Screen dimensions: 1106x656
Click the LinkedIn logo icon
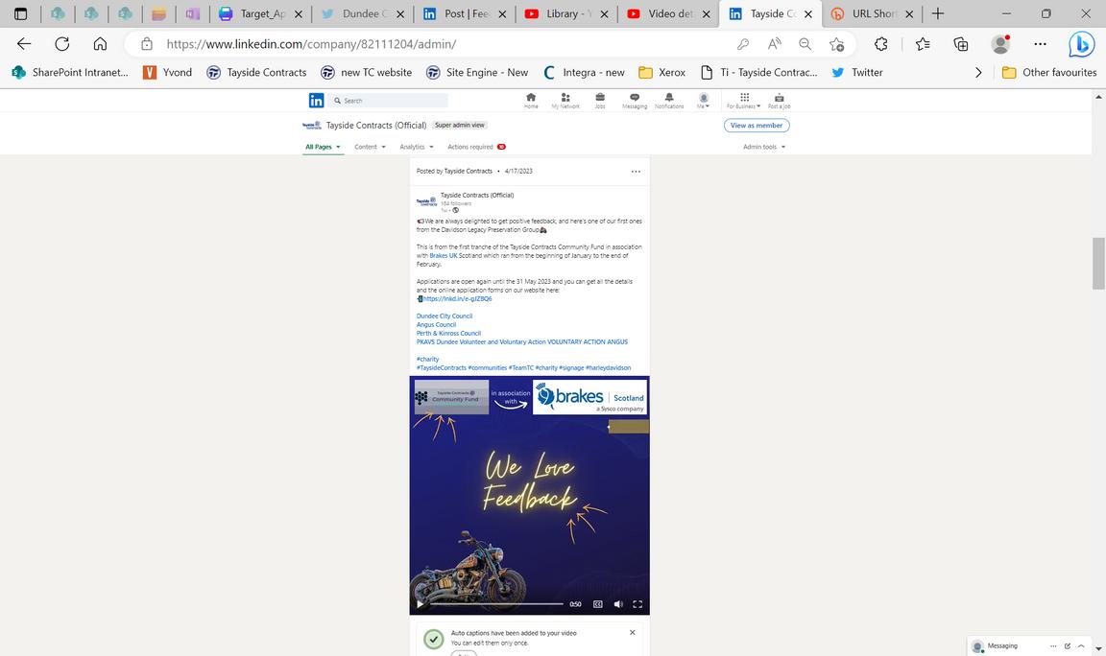[x=316, y=101]
